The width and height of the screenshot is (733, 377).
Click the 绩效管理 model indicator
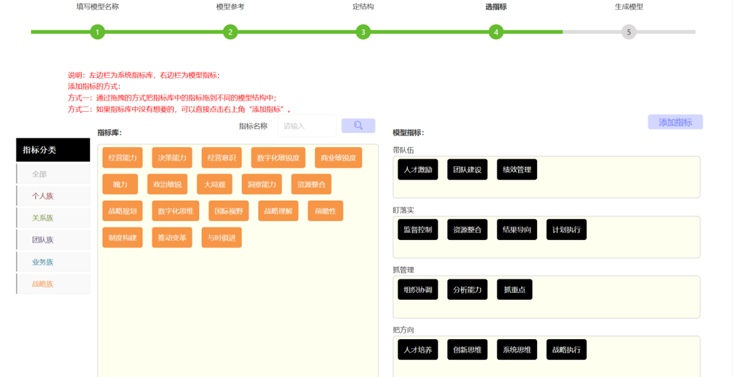click(x=517, y=170)
